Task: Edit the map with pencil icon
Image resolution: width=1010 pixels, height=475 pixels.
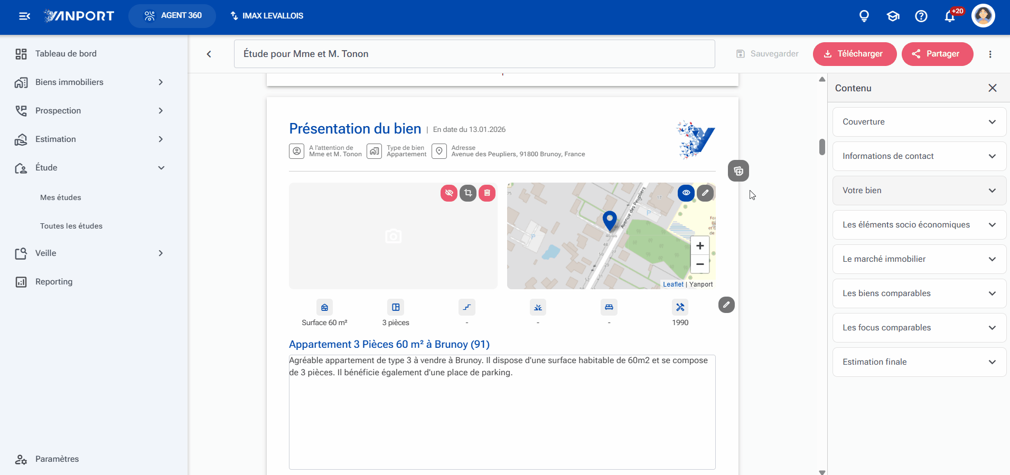Action: click(705, 193)
